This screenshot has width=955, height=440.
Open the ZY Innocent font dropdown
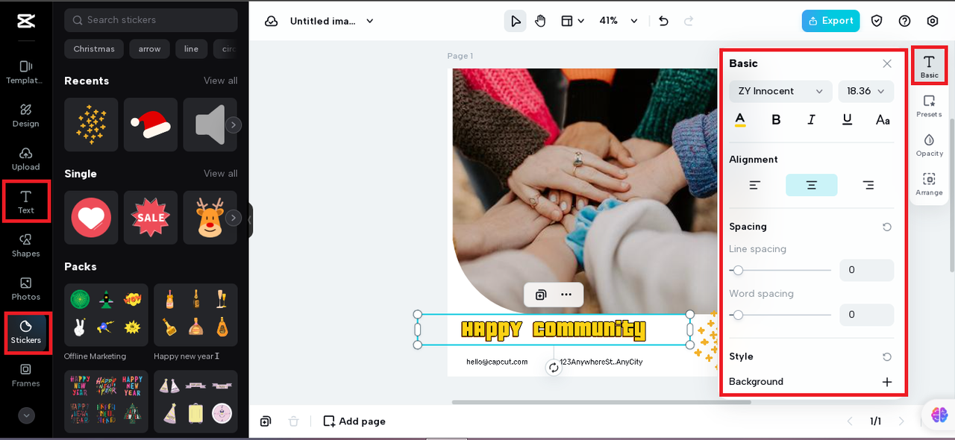tap(780, 91)
